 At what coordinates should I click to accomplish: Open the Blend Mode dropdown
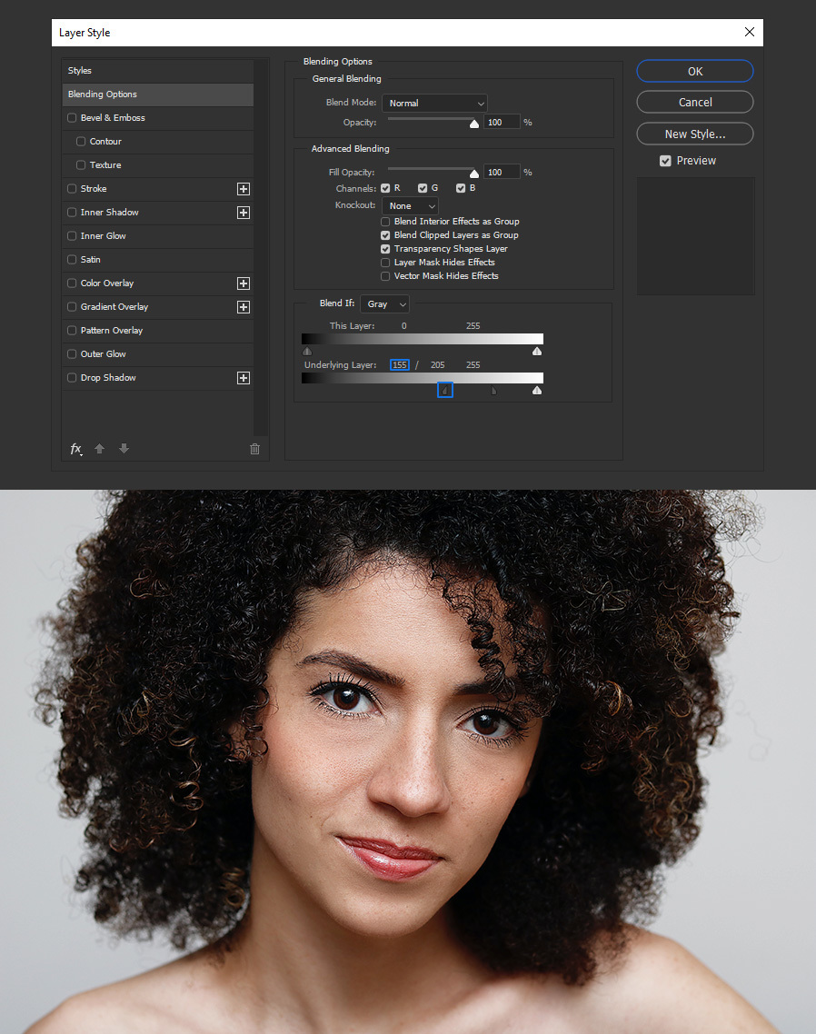pos(434,103)
